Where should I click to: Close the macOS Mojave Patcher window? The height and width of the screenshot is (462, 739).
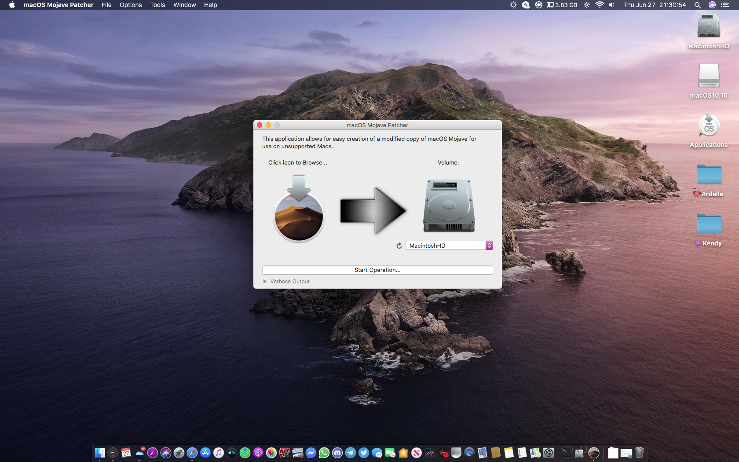tap(260, 125)
